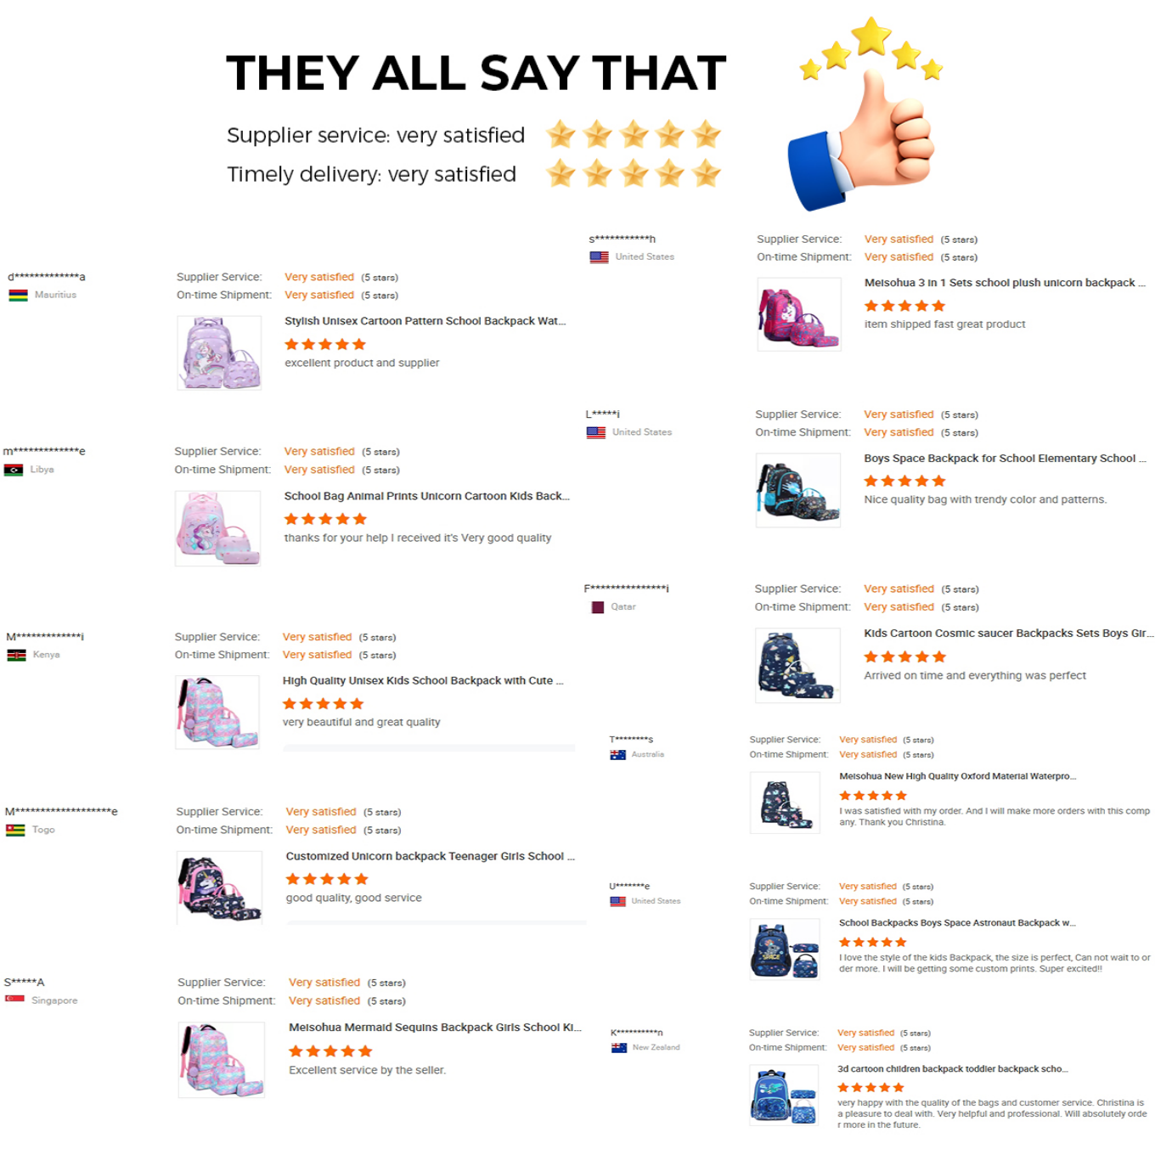This screenshot has height=1155, width=1155.
Task: Click Supplier service gold star rating
Action: click(x=634, y=134)
